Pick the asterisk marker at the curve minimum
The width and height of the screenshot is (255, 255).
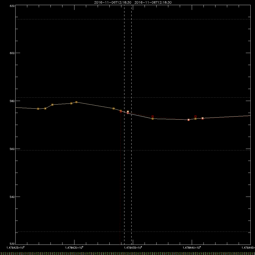(x=188, y=120)
